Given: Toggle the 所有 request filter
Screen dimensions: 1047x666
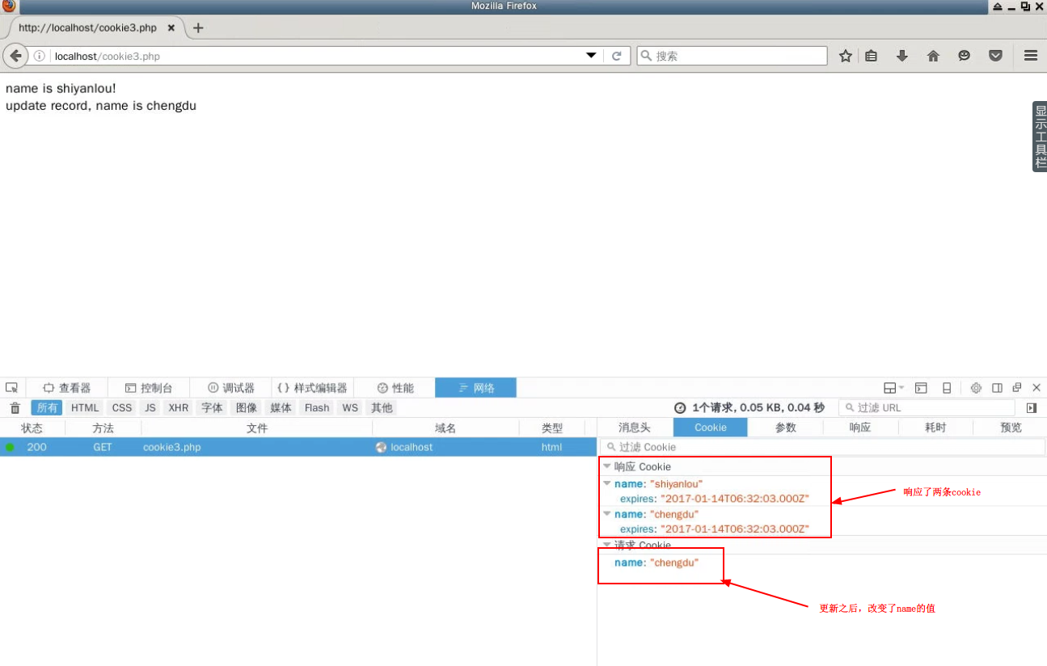Looking at the screenshot, I should pos(47,408).
